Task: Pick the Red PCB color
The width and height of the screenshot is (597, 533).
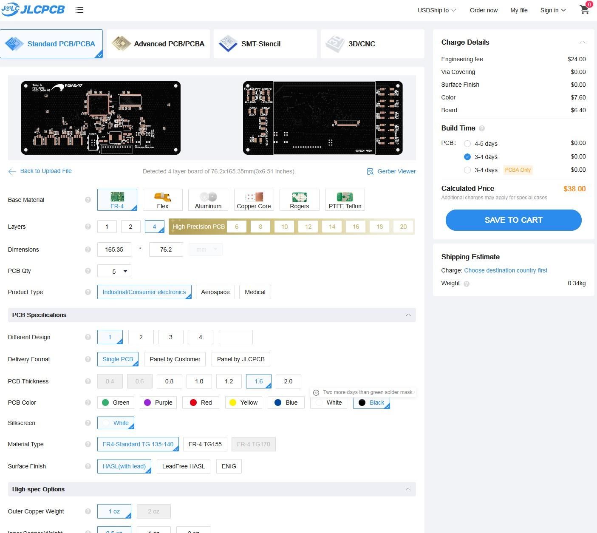Action: click(x=201, y=403)
